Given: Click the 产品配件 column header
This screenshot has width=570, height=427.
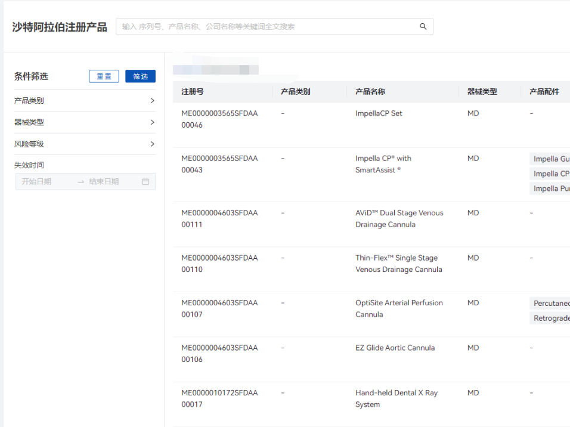Looking at the screenshot, I should pyautogui.click(x=544, y=92).
